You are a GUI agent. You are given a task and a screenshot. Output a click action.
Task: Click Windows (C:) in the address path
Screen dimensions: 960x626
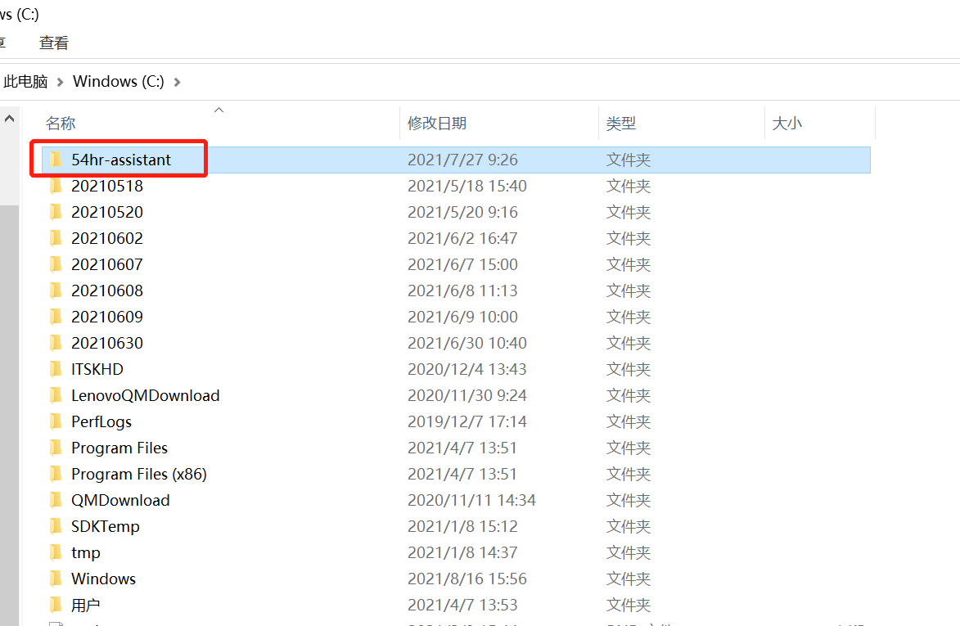(x=118, y=81)
